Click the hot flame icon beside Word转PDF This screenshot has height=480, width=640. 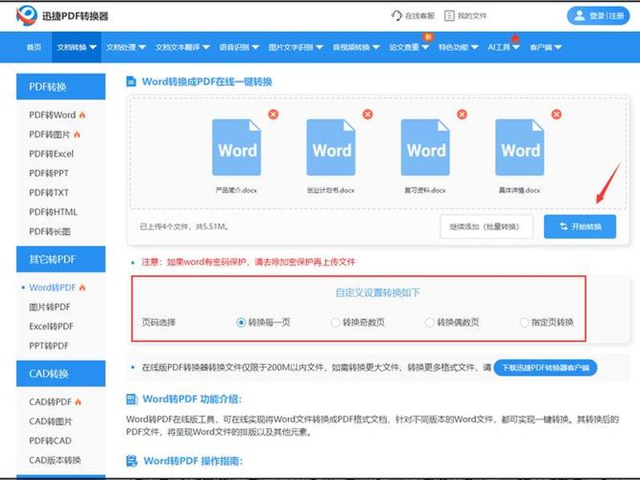click(82, 287)
